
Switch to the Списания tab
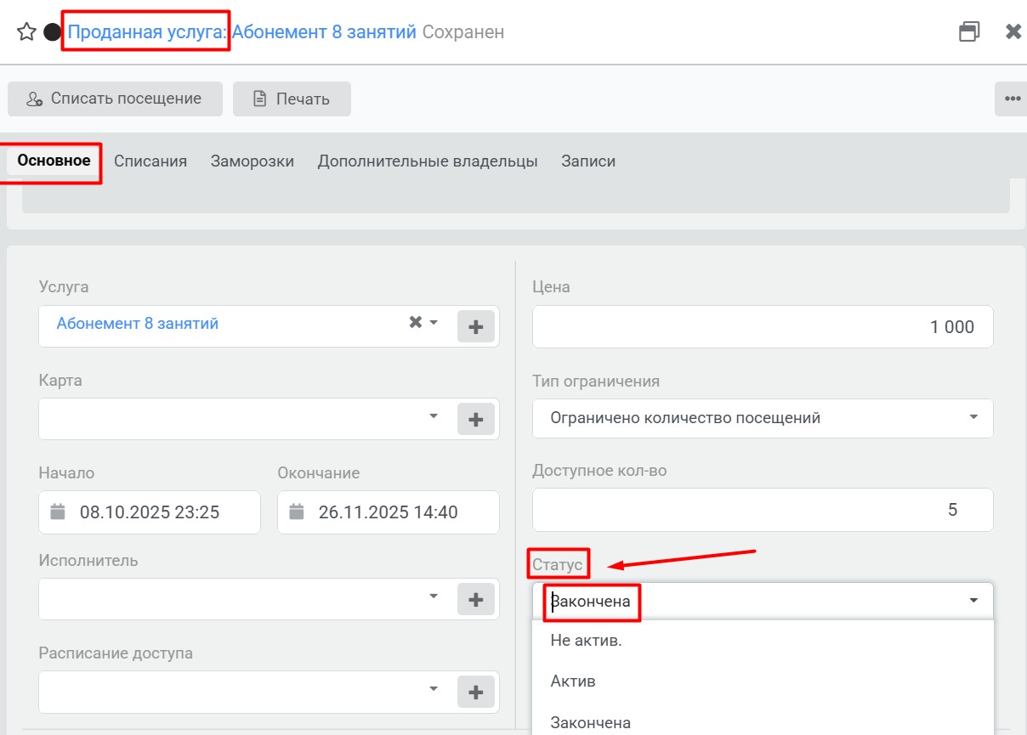tap(150, 161)
